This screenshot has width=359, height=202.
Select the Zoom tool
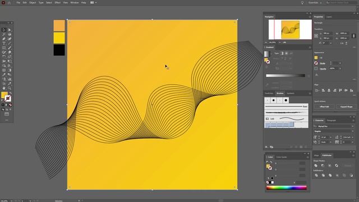10,88
